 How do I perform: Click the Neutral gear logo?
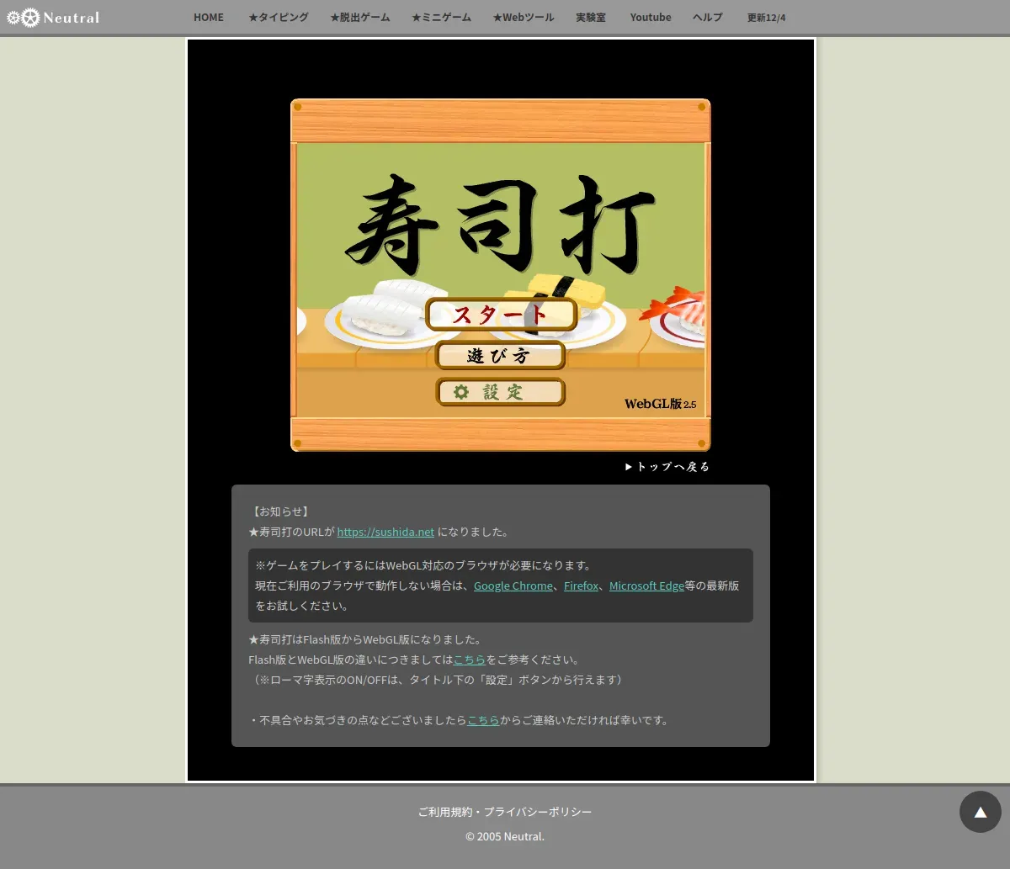[53, 17]
